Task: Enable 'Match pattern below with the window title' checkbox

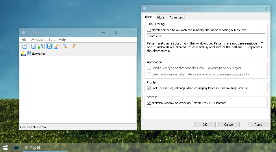Action: [x=149, y=30]
